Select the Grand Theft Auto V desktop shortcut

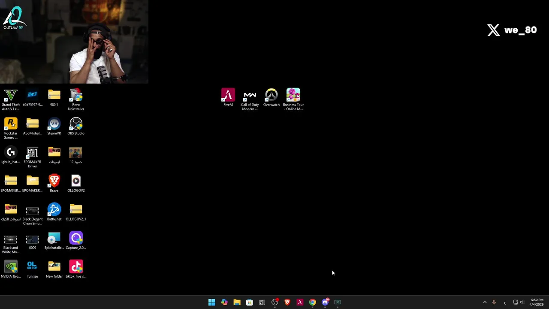[11, 100]
